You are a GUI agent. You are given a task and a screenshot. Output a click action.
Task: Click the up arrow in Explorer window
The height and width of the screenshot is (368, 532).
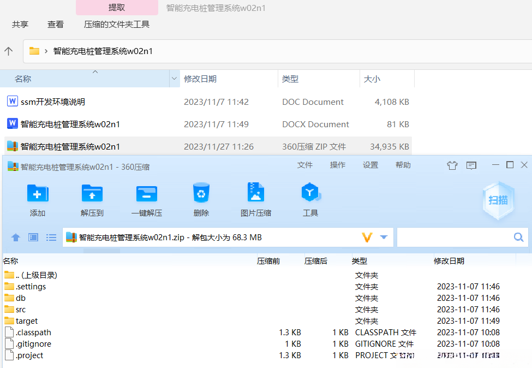pos(9,51)
